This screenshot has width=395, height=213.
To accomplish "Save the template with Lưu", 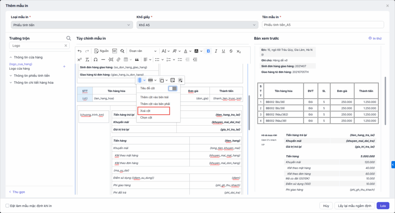I will 383,206.
